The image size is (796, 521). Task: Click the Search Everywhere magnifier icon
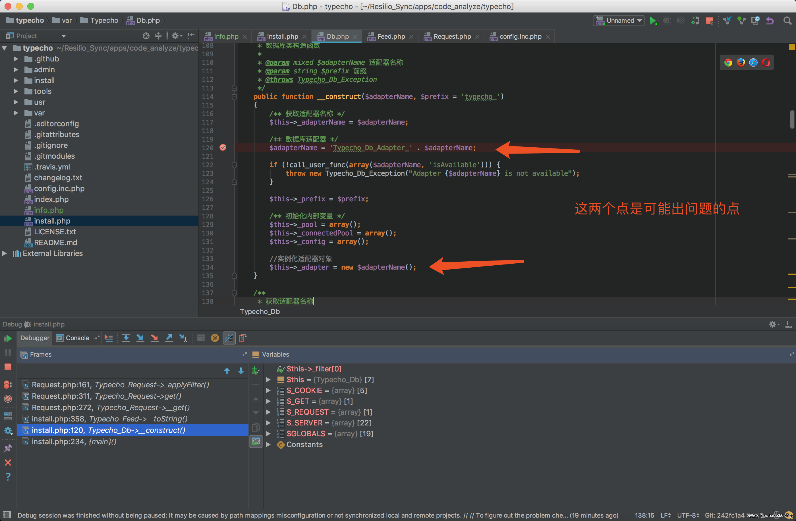point(787,21)
